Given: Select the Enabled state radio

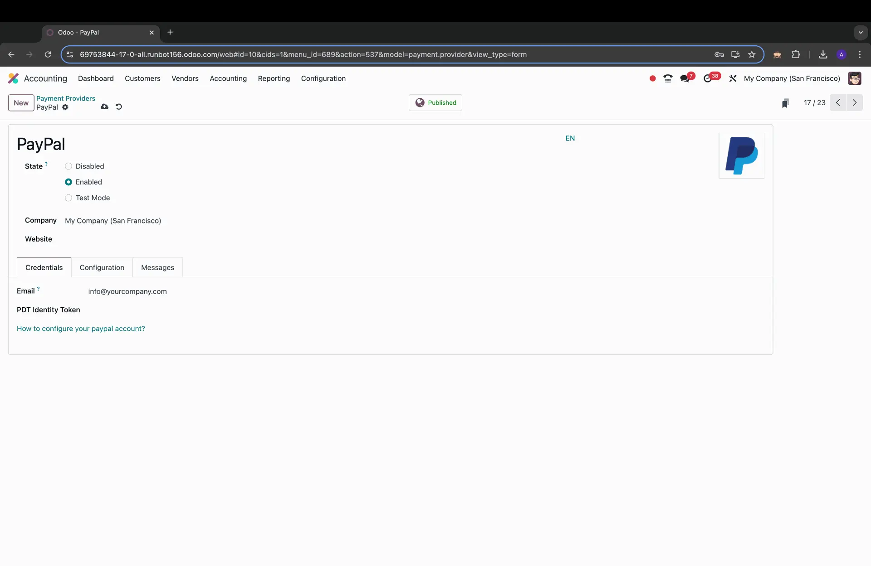Looking at the screenshot, I should coord(69,182).
